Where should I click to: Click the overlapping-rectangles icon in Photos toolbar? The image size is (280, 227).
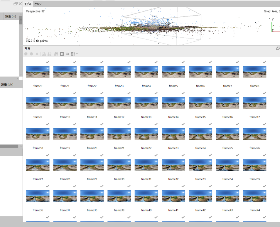(68, 54)
